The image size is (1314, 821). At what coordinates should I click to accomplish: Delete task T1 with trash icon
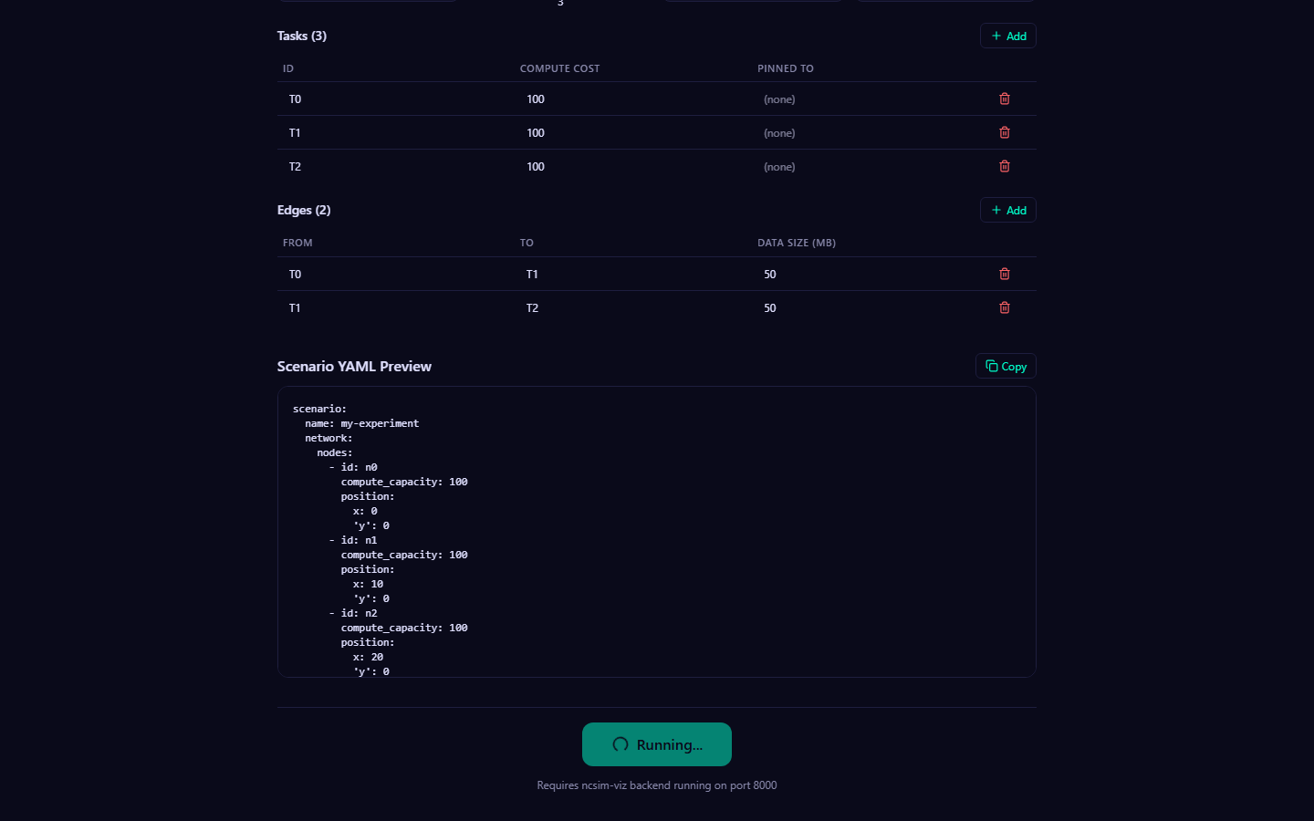[1004, 132]
